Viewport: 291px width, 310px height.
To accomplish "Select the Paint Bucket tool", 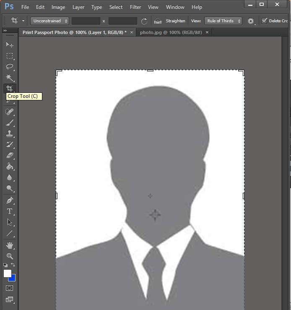I will [x=10, y=166].
